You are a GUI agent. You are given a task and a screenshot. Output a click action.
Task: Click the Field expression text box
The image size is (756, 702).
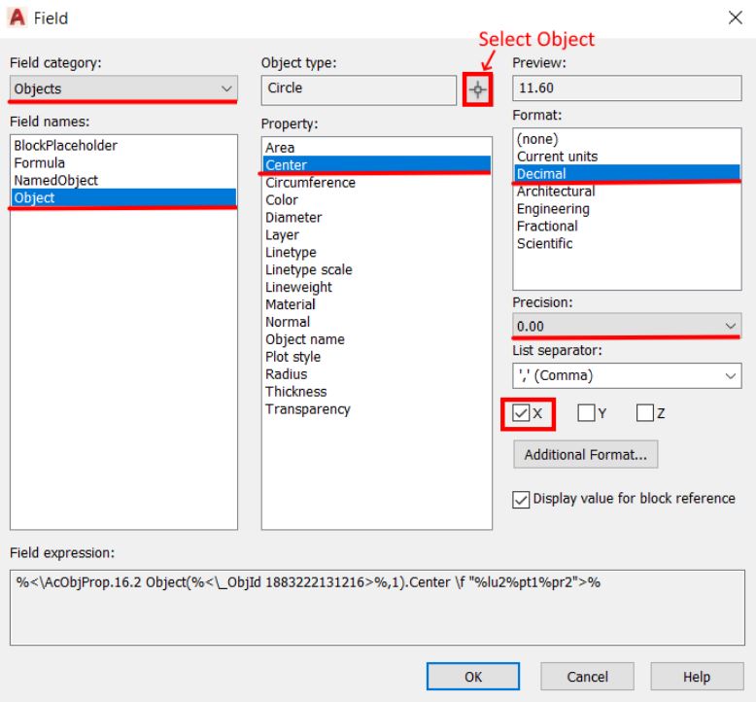click(377, 608)
